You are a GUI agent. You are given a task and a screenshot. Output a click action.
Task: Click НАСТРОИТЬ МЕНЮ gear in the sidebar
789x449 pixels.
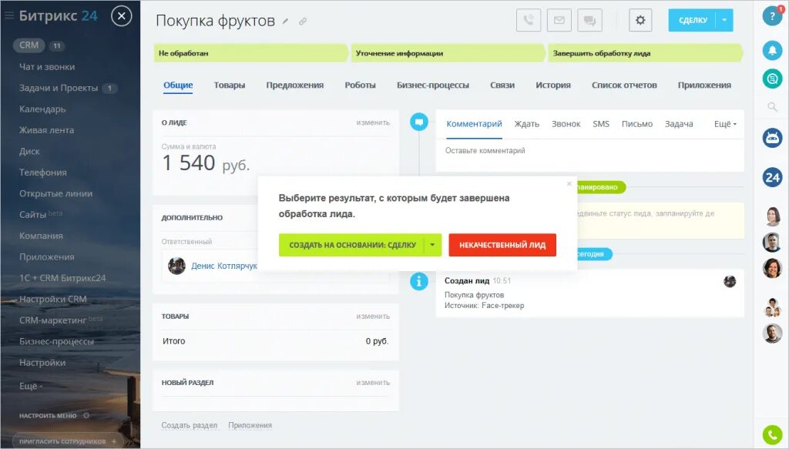tap(86, 416)
